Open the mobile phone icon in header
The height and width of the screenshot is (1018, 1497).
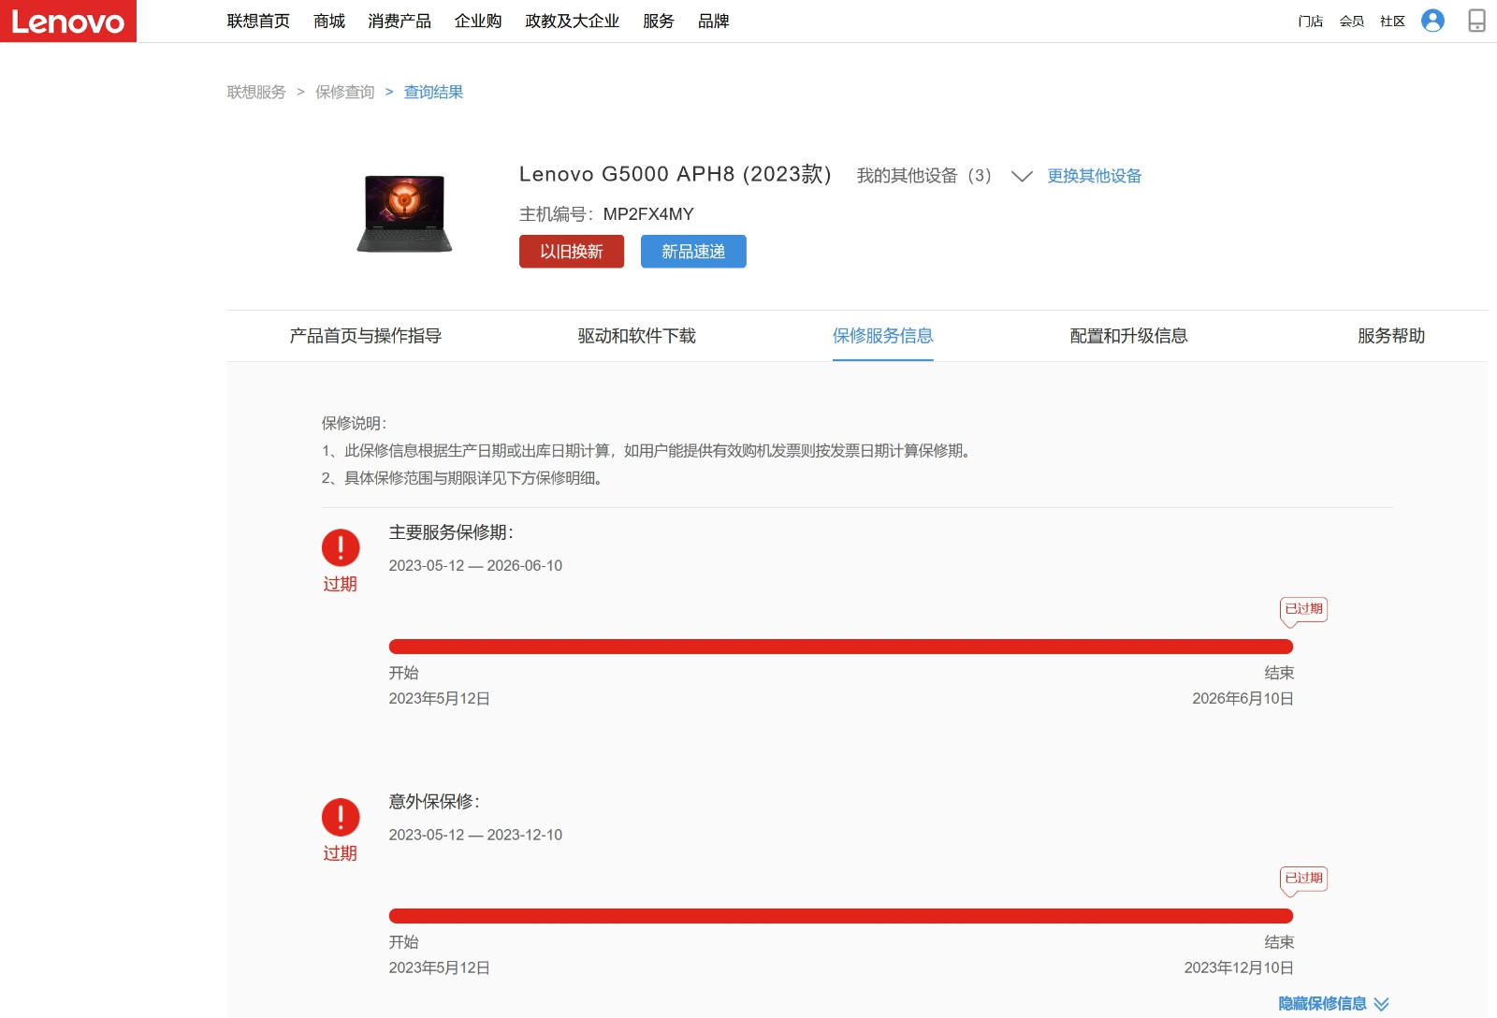[x=1476, y=21]
